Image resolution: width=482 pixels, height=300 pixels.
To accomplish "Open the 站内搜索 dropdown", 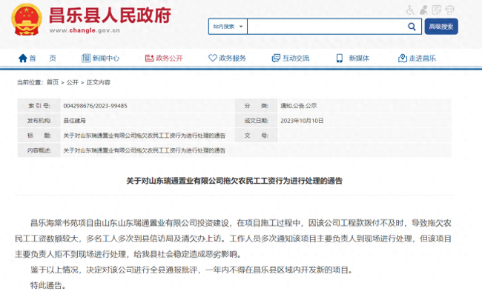I will 228,27.
